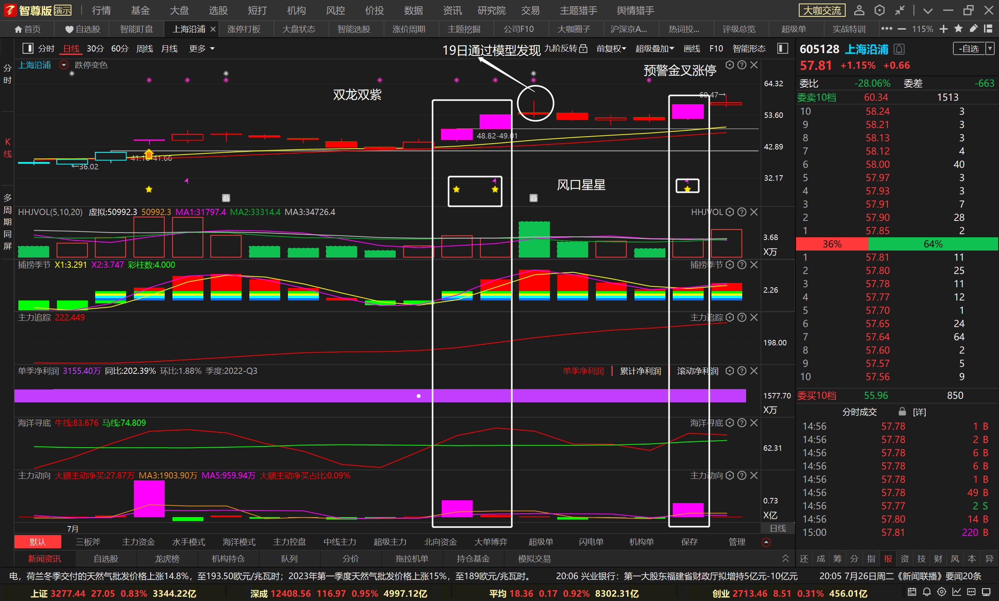Zoom in with the plus icon beside 115%
The height and width of the screenshot is (601, 999).
tap(943, 29)
